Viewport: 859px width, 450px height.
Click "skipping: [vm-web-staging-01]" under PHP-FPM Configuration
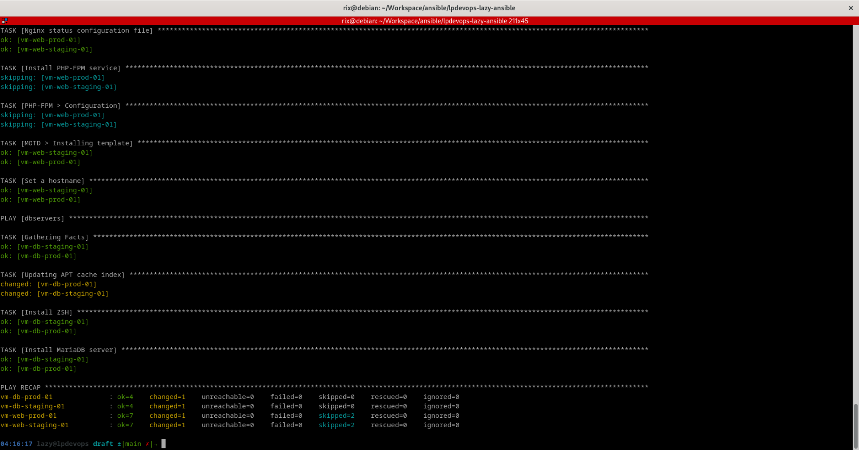58,124
